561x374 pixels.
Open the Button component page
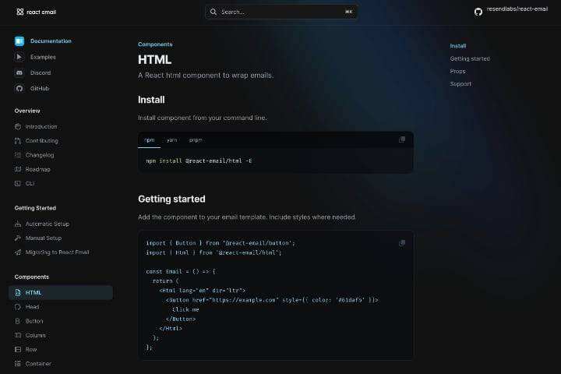point(34,320)
